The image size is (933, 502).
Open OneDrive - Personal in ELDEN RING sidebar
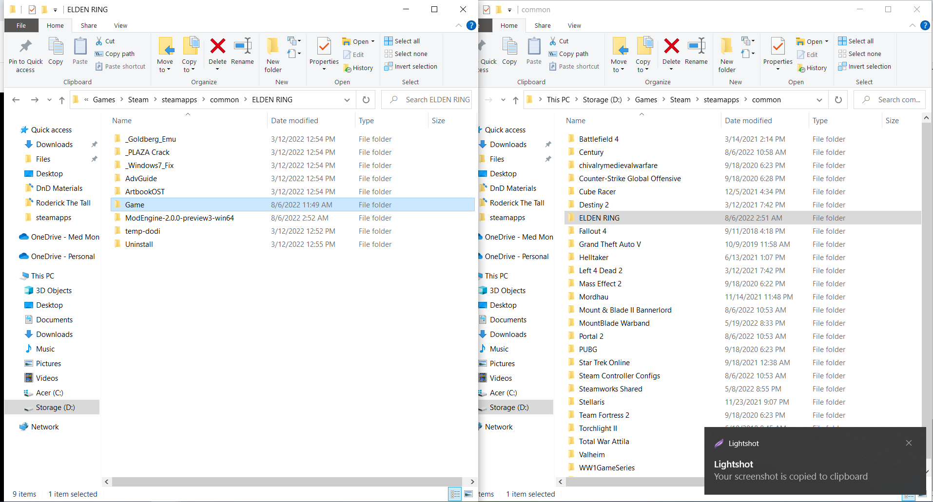point(57,256)
